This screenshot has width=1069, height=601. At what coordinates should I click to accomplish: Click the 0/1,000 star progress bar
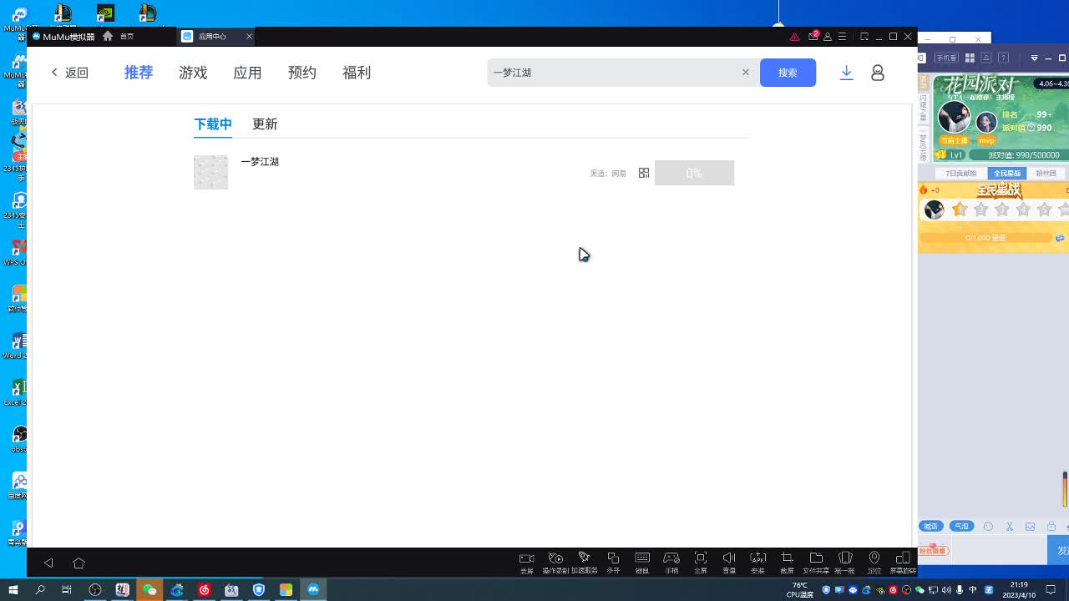pyautogui.click(x=985, y=238)
